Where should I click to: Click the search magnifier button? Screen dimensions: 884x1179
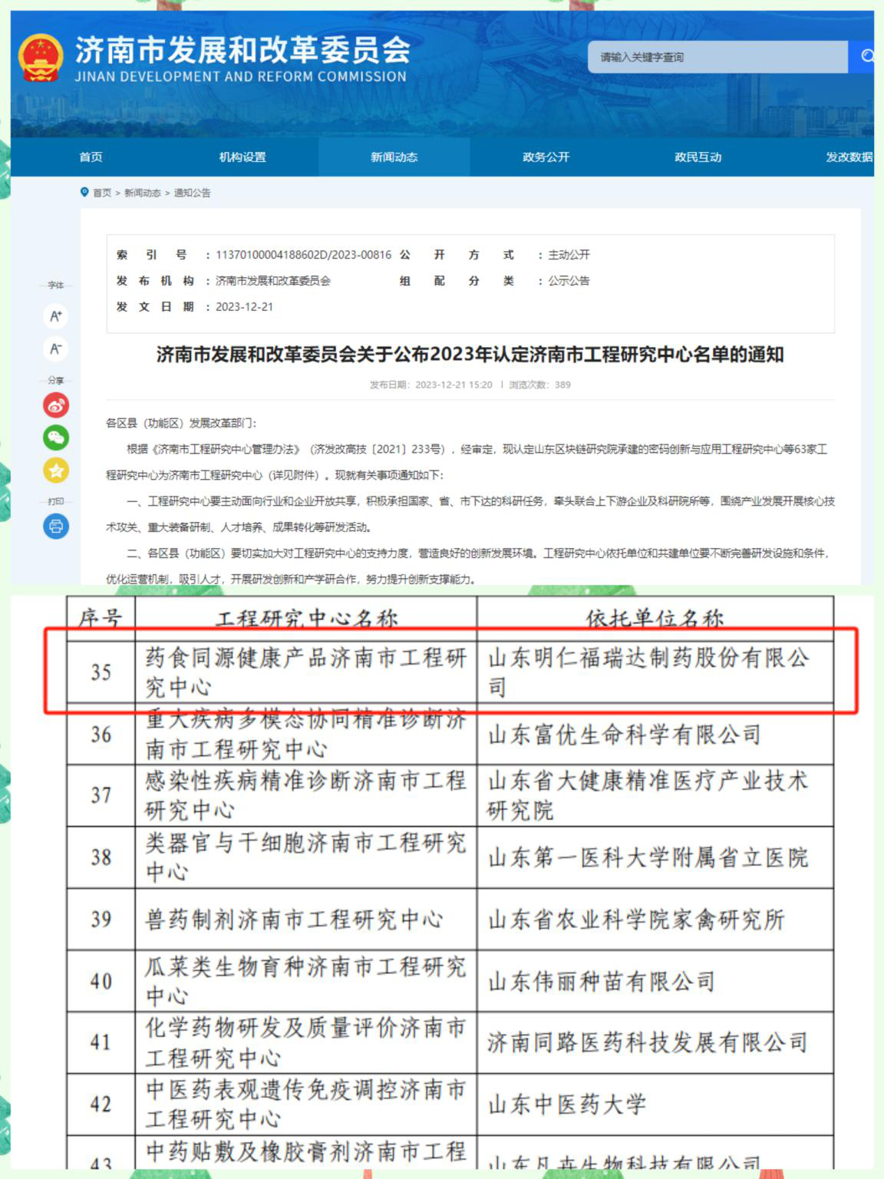(x=863, y=57)
